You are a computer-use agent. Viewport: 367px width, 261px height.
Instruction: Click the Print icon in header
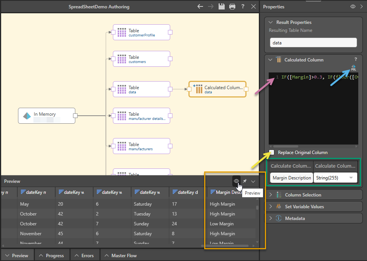coord(232,6)
